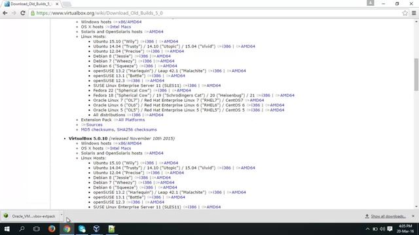Open the Chrome user profile icon
Image resolution: width=419 pixels, height=235 pixels.
[x=370, y=3]
